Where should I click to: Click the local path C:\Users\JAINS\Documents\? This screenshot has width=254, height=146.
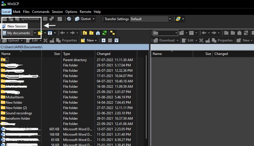pyautogui.click(x=21, y=47)
